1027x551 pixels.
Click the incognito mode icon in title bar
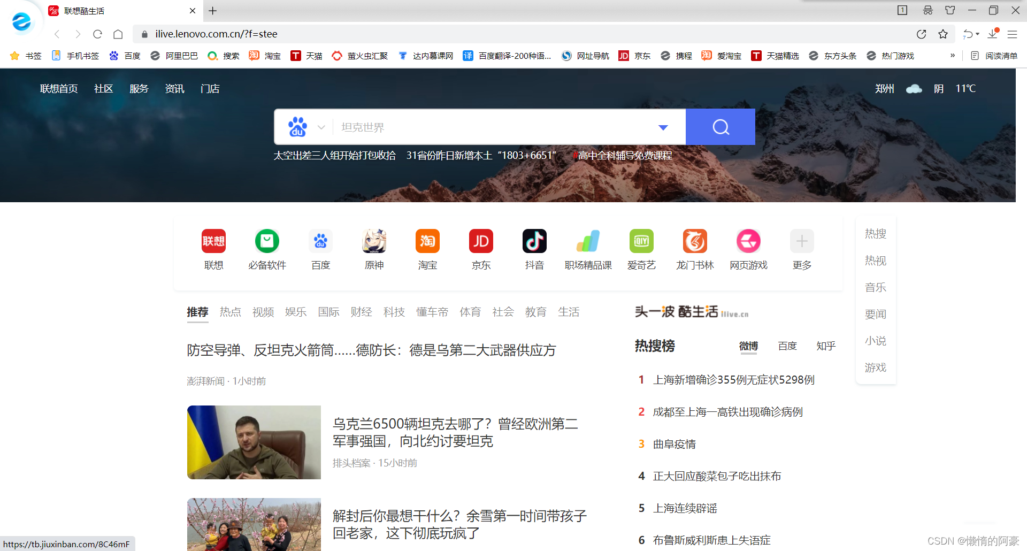pos(928,10)
